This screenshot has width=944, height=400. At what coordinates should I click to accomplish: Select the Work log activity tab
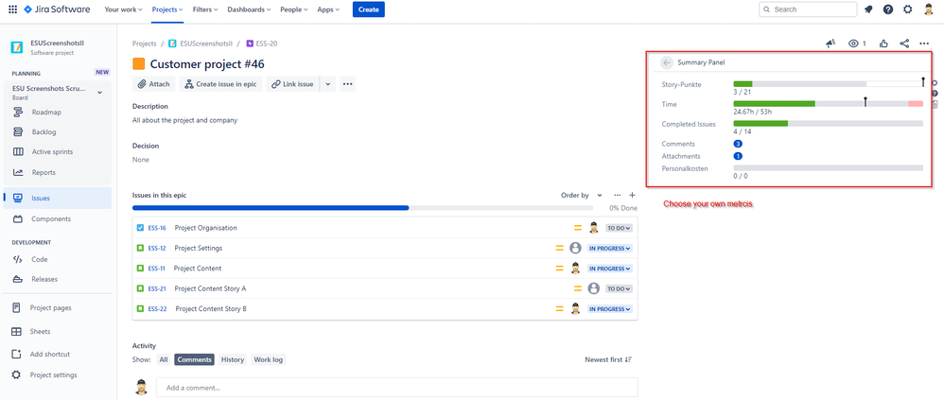[268, 359]
